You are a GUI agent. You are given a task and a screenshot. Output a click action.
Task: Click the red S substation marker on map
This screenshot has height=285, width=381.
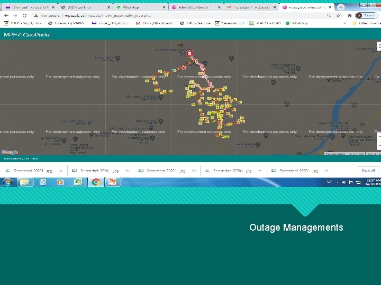[190, 53]
